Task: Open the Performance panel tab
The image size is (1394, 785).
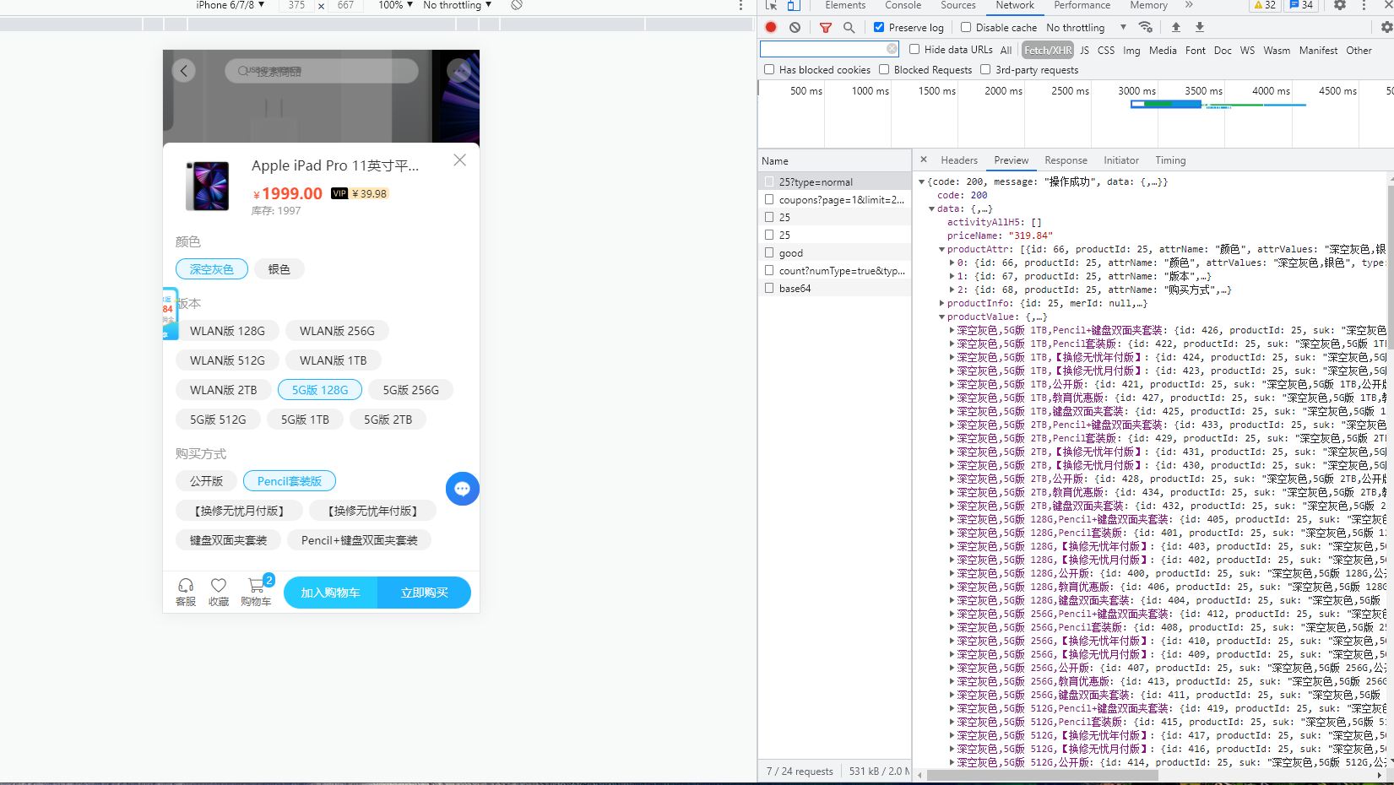Action: click(x=1082, y=5)
